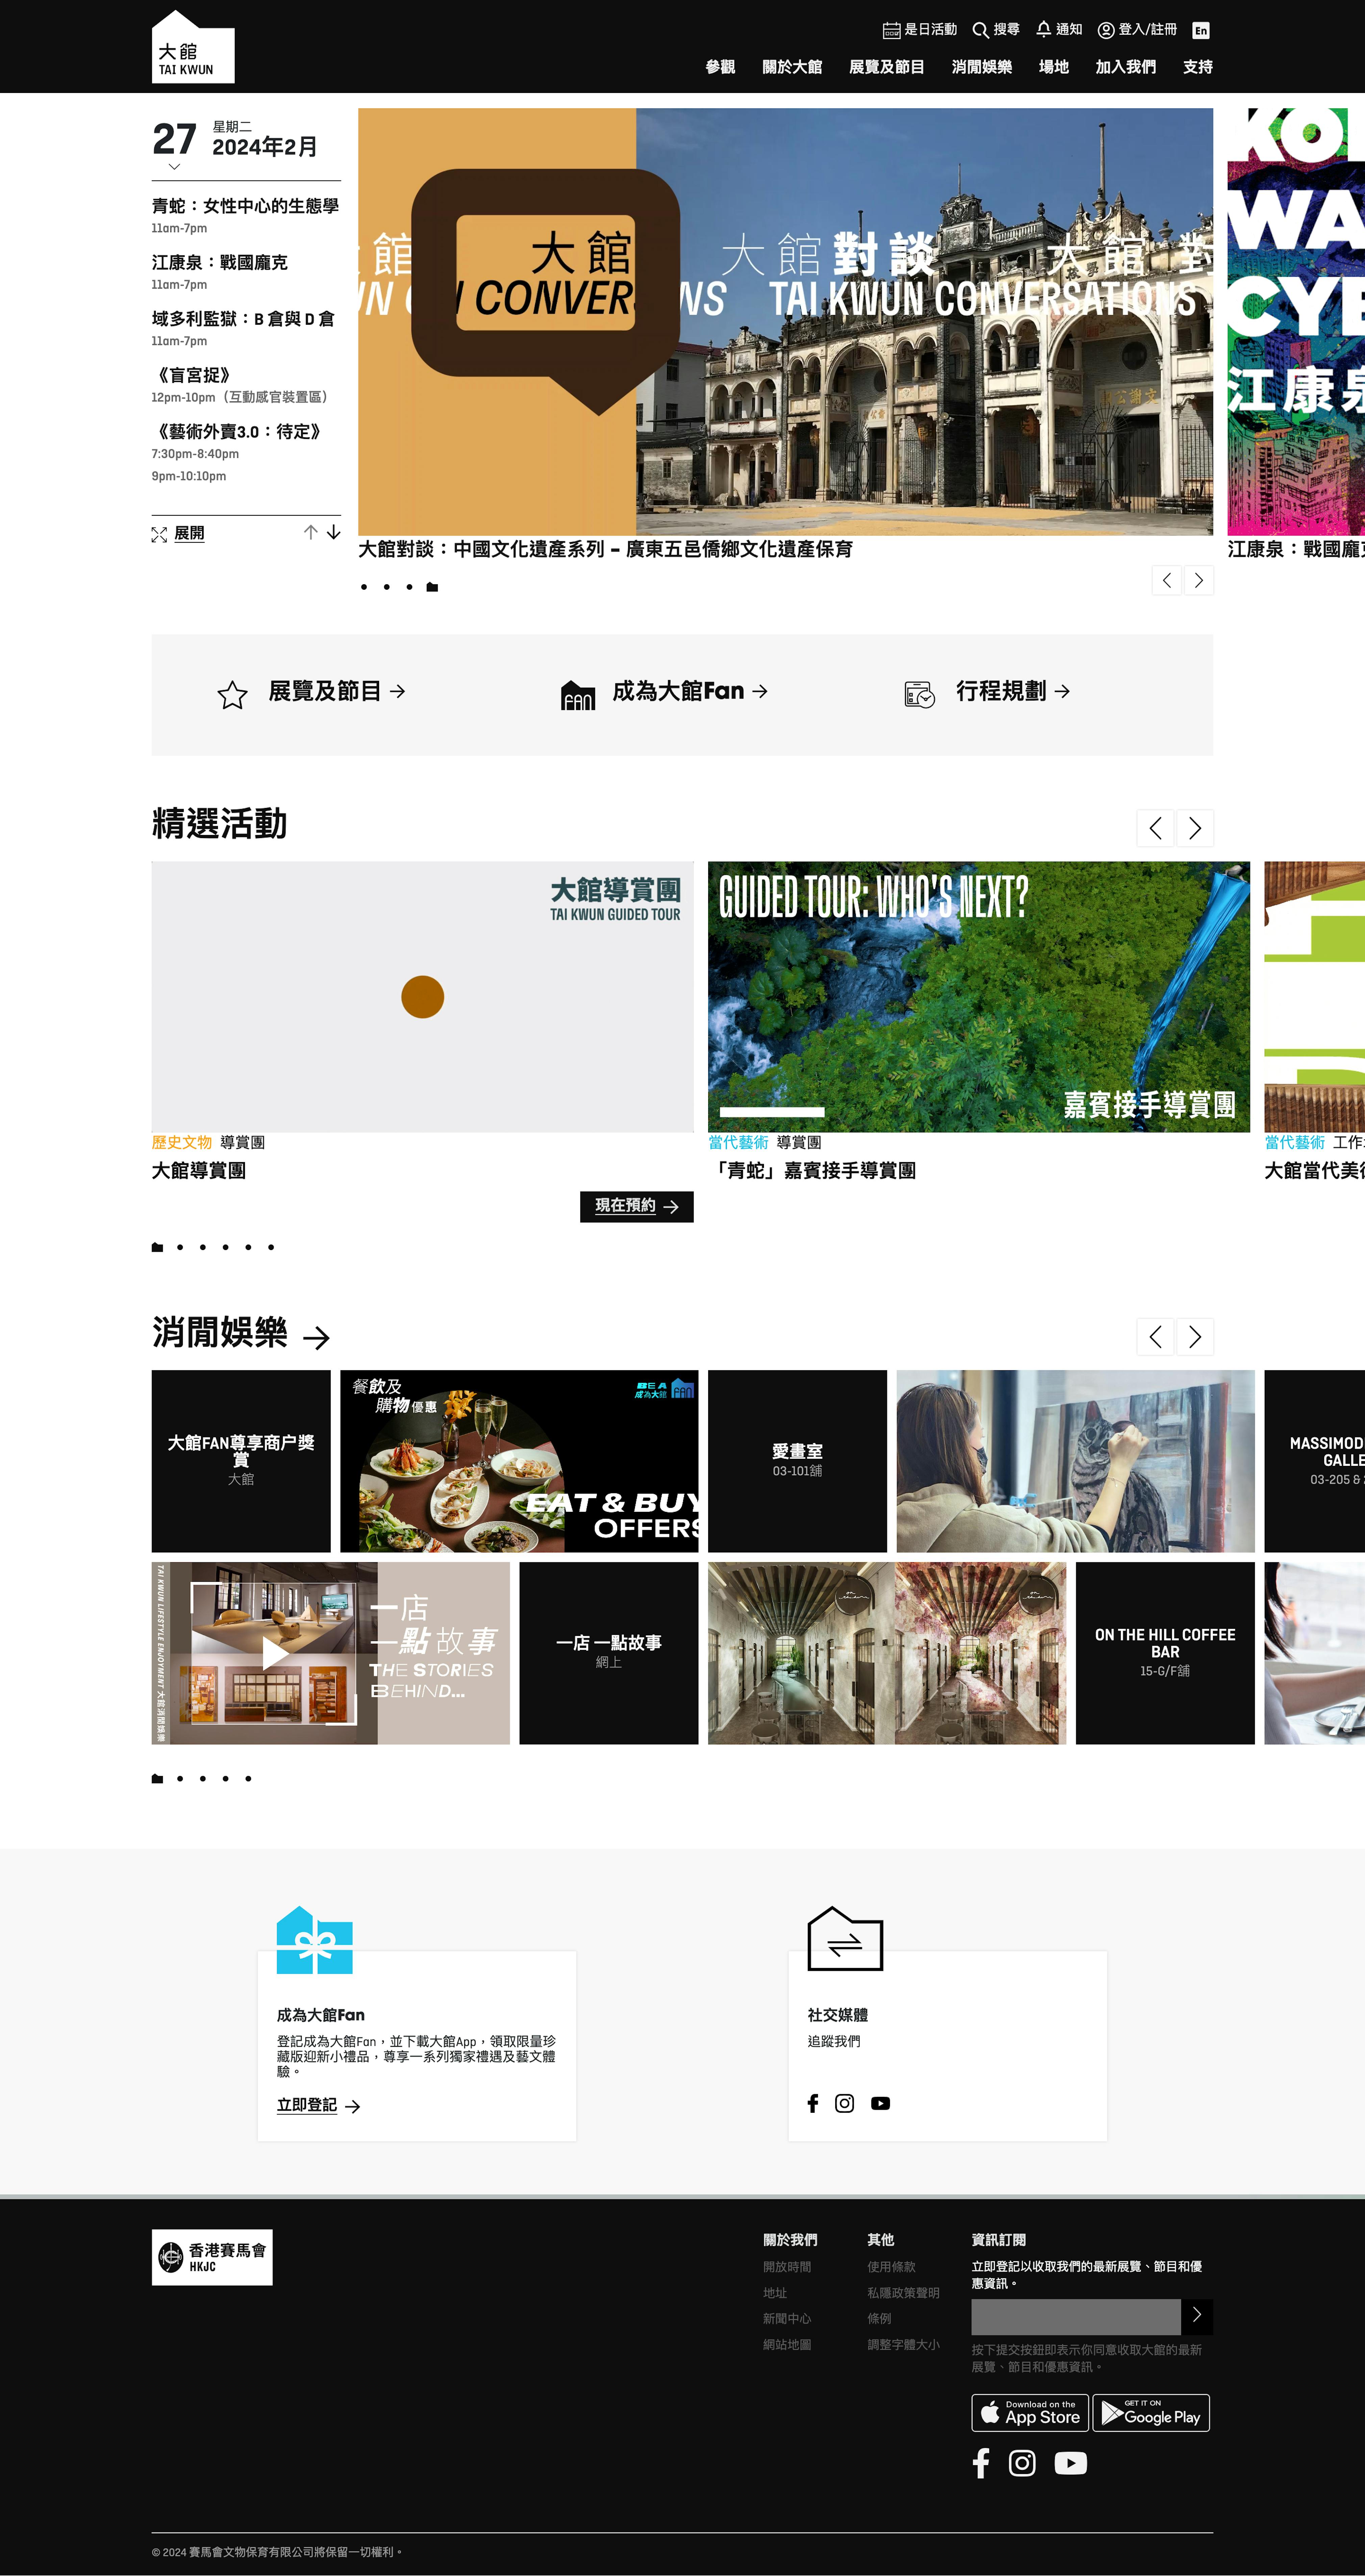The height and width of the screenshot is (2576, 1365).
Task: Expand date picker chevron below 27
Action: click(x=174, y=167)
